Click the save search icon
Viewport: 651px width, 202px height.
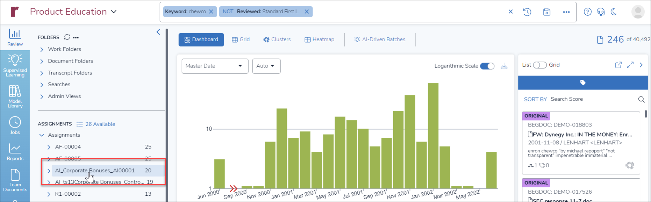[547, 12]
